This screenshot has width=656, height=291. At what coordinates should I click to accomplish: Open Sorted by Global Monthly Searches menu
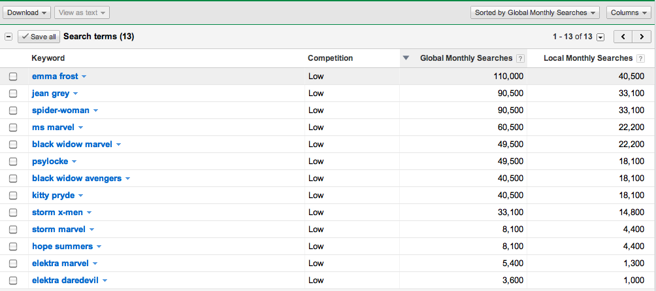(x=535, y=12)
